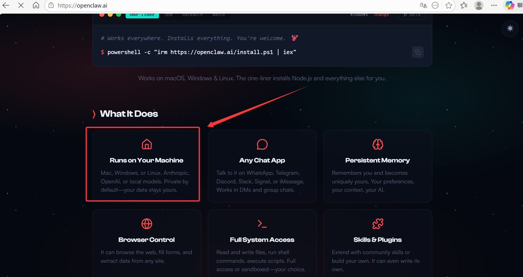Click the 'Extend with community skills' description
The width and height of the screenshot is (523, 277).
point(376,261)
